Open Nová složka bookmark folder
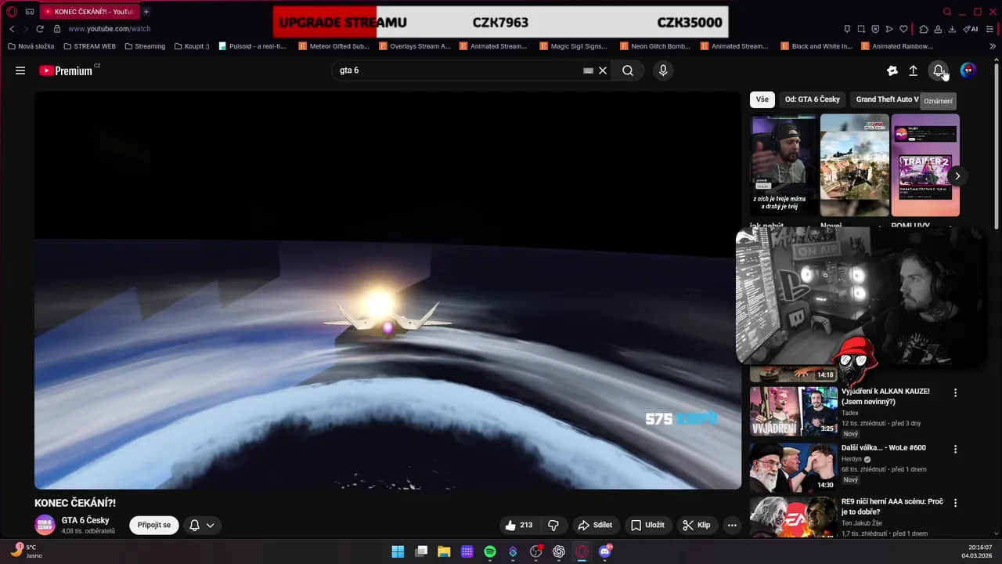The image size is (1002, 564). [31, 46]
